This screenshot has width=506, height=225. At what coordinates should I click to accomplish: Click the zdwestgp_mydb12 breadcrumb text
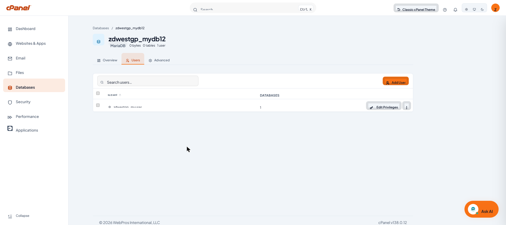[x=130, y=28]
